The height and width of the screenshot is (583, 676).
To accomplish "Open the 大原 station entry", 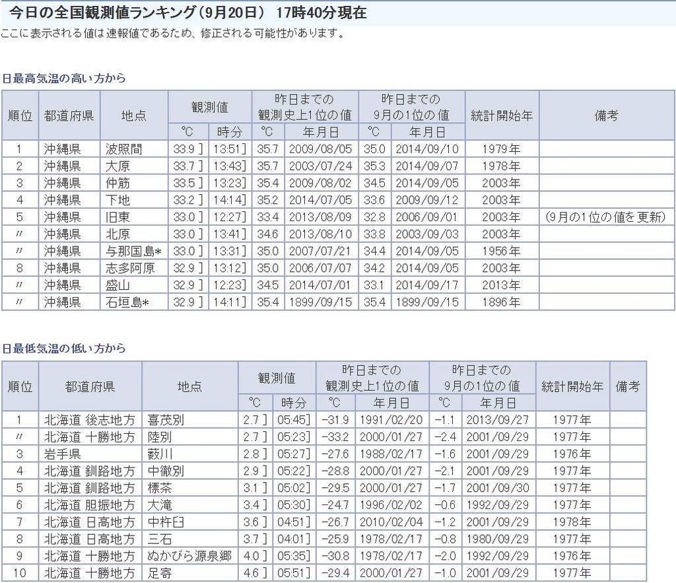I will (x=118, y=166).
